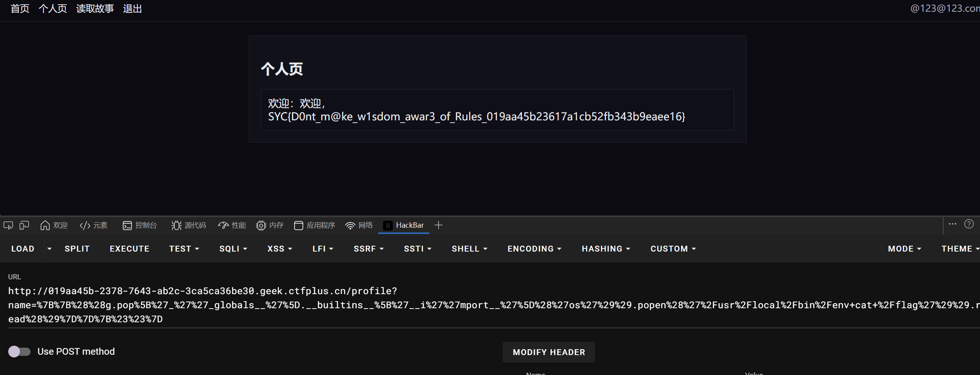Open the SHELL dropdown menu
Image resolution: width=980 pixels, height=375 pixels.
pyautogui.click(x=470, y=249)
